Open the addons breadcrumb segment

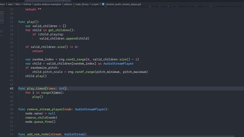pos(68,4)
